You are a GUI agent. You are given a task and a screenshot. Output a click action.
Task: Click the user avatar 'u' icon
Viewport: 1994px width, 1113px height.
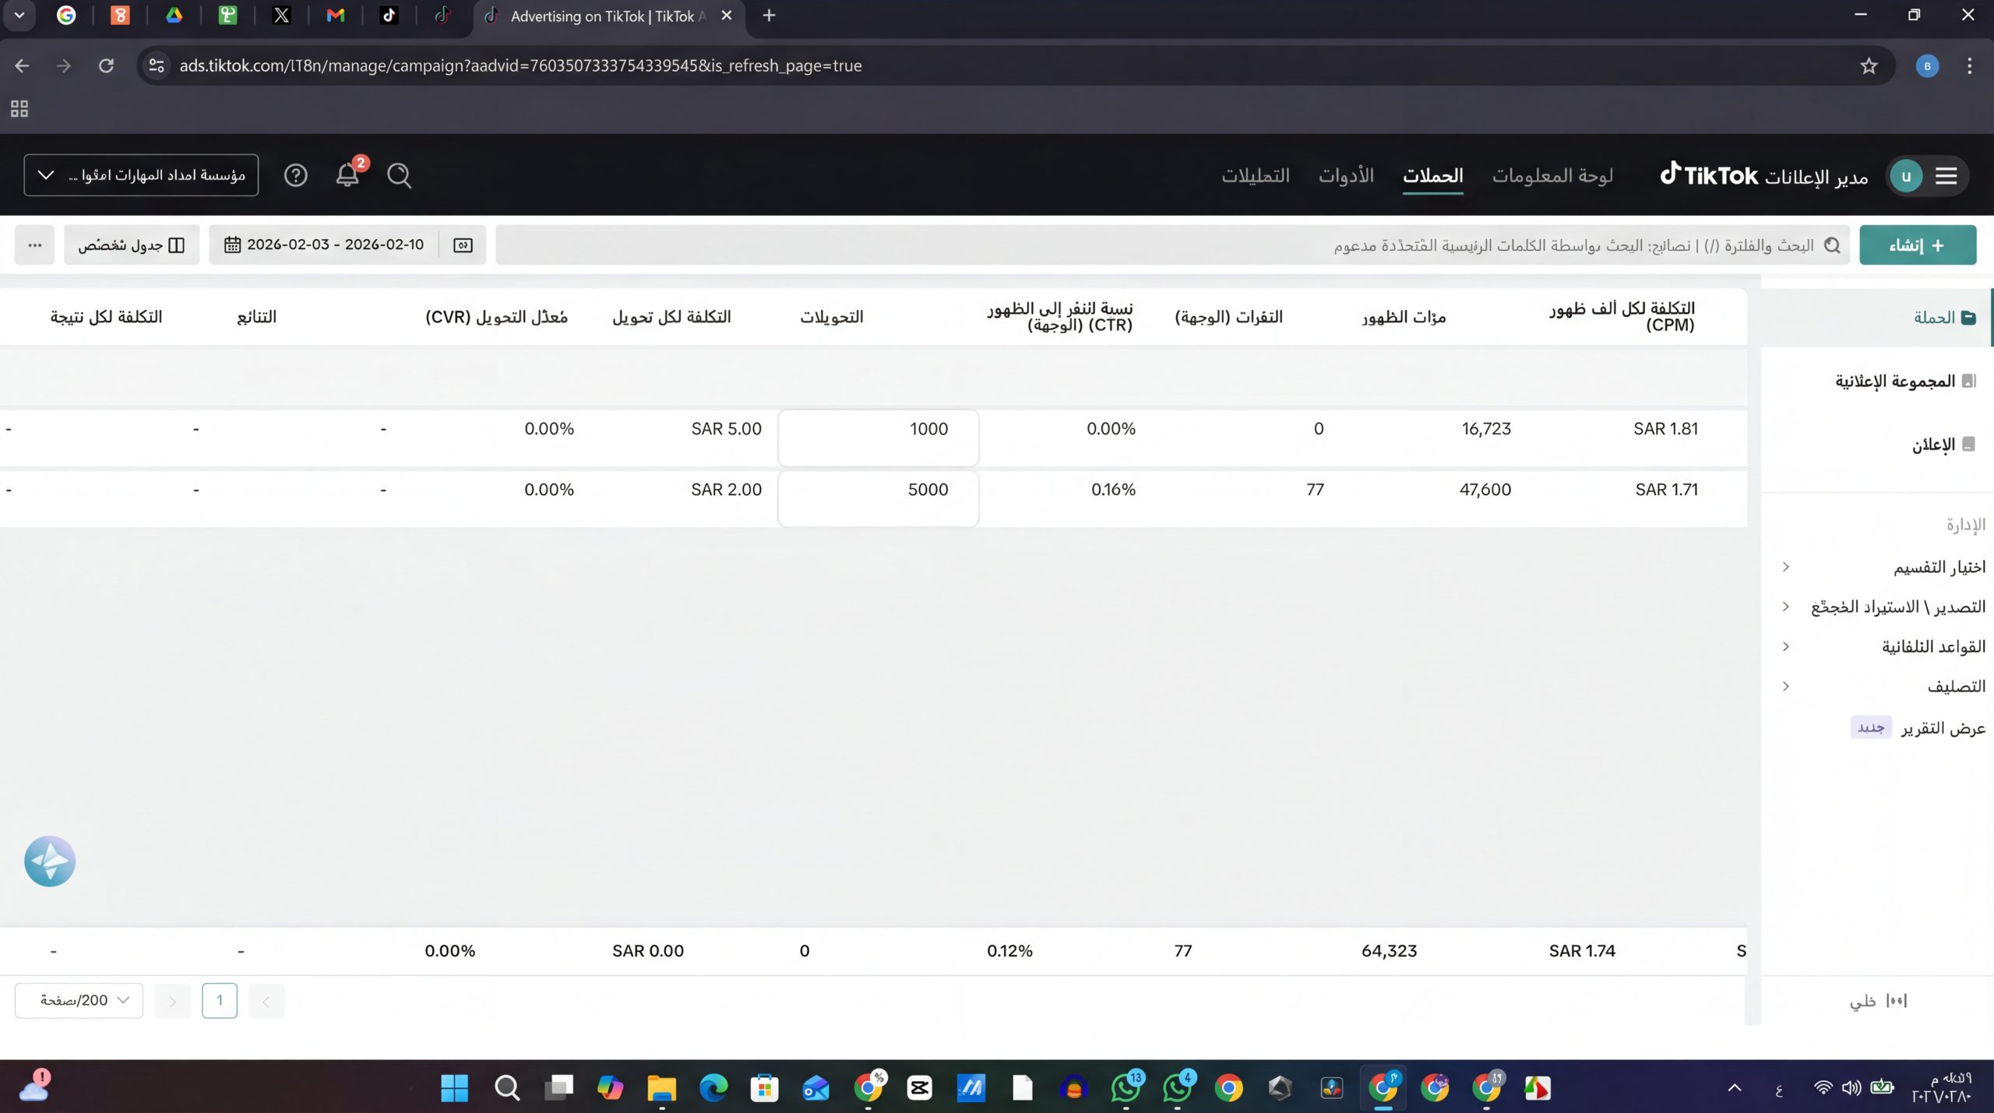click(1906, 176)
